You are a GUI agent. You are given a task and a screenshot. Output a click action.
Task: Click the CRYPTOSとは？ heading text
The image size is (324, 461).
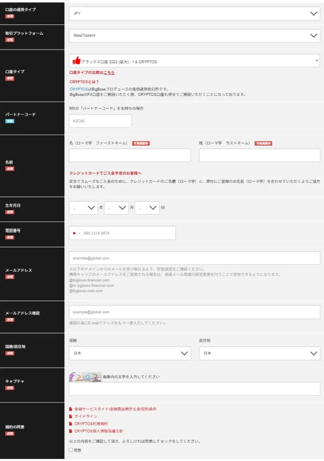(84, 82)
